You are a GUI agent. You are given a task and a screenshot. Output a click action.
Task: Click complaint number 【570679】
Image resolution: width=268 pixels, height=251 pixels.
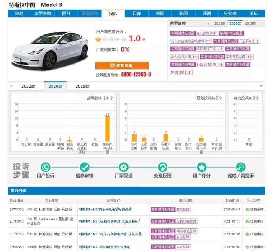click(x=17, y=234)
